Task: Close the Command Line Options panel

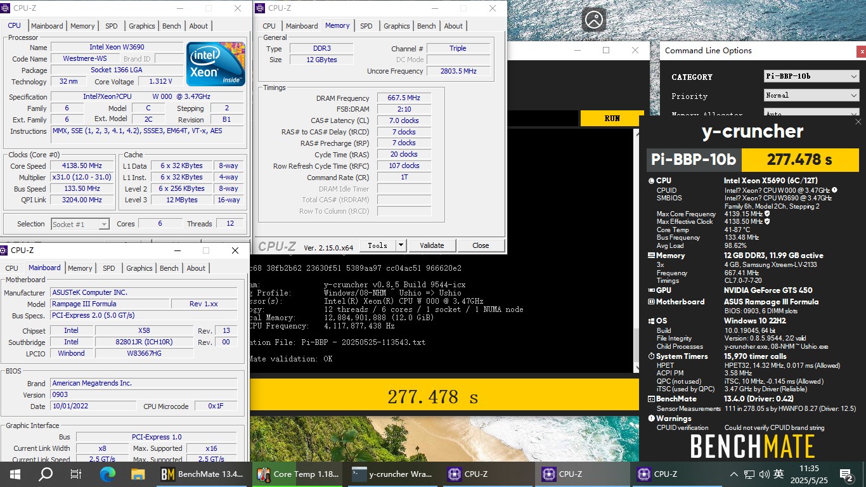Action: pyautogui.click(x=861, y=51)
